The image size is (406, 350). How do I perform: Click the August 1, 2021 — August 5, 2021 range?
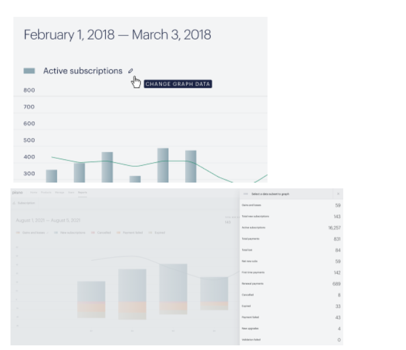click(48, 220)
